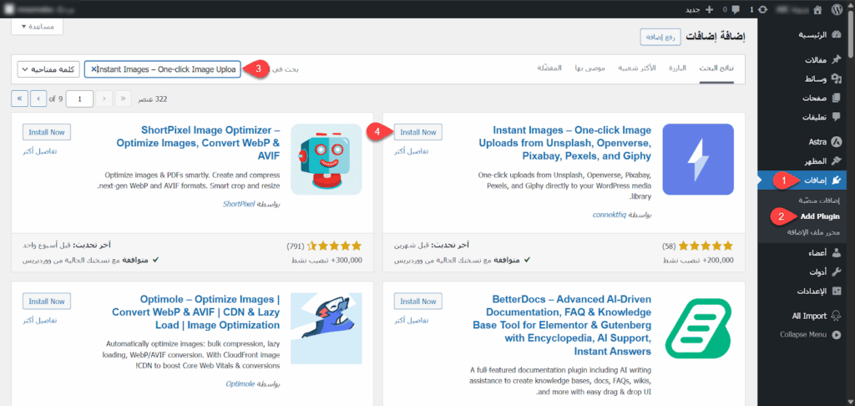The width and height of the screenshot is (855, 406).
Task: Click ShortPixel robot plugin thumbnail
Action: point(326,160)
